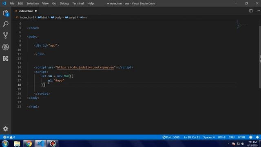
Task: Open the Help menu
Action: (91, 3)
